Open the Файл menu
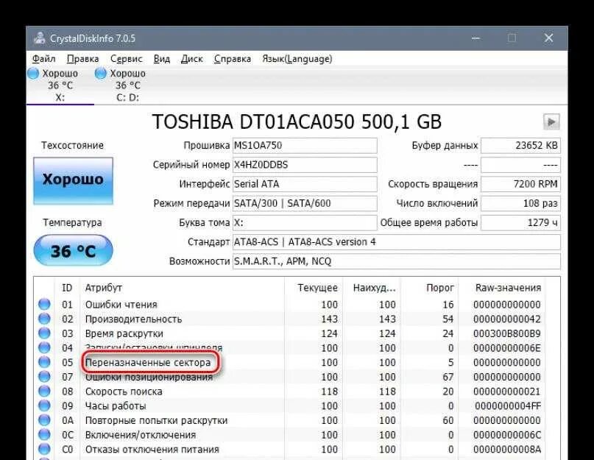 [43, 59]
